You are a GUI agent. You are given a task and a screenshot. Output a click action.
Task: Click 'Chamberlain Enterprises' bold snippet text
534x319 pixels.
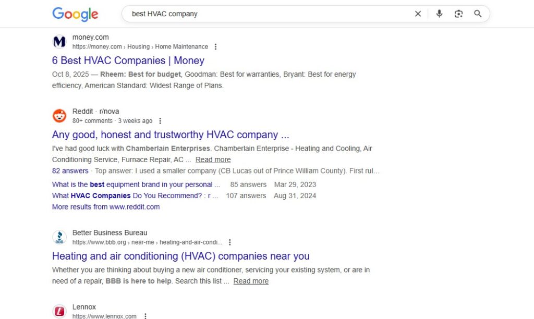[168, 149]
